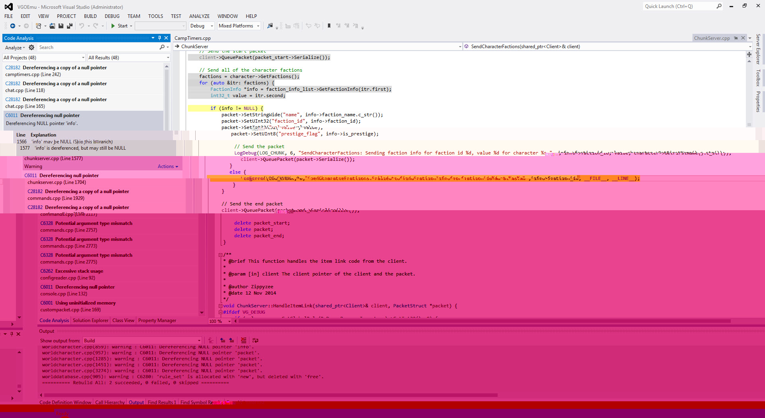Click the Code Analysis Search field
The height and width of the screenshot is (418, 765).
coord(98,47)
